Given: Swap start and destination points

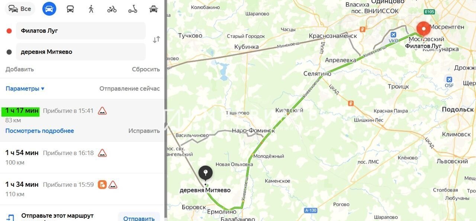Looking at the screenshot, I should [x=157, y=40].
